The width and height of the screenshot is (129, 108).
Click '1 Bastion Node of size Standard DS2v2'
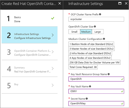[x=91, y=44]
